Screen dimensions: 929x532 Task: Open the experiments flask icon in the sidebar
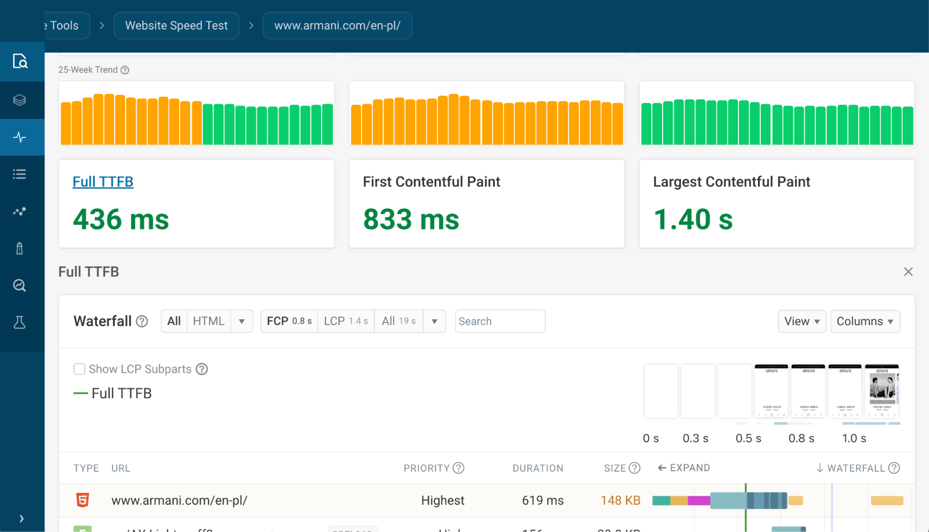(x=20, y=322)
